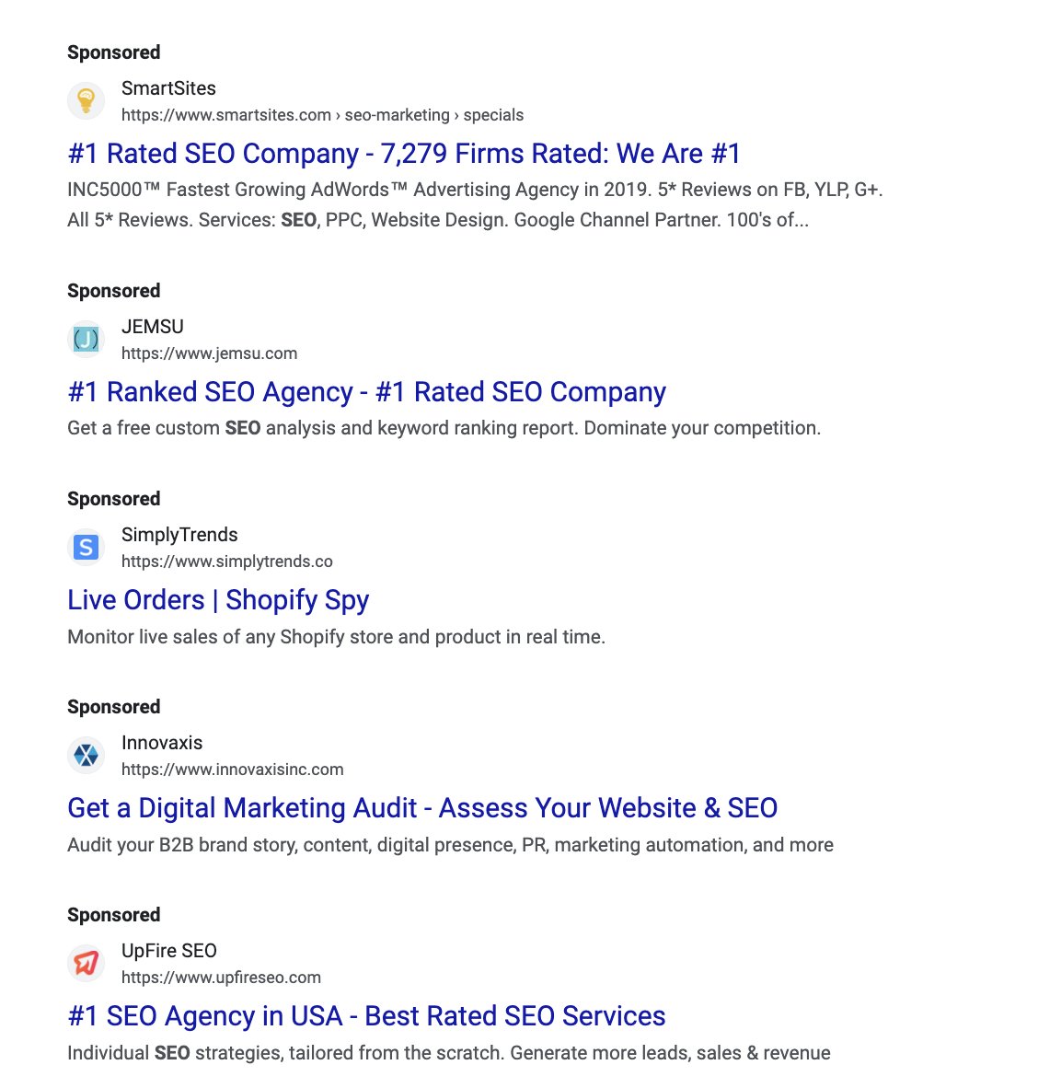The width and height of the screenshot is (1038, 1088).
Task: Click the UpFire SEO red arrow favicon
Action: (86, 963)
